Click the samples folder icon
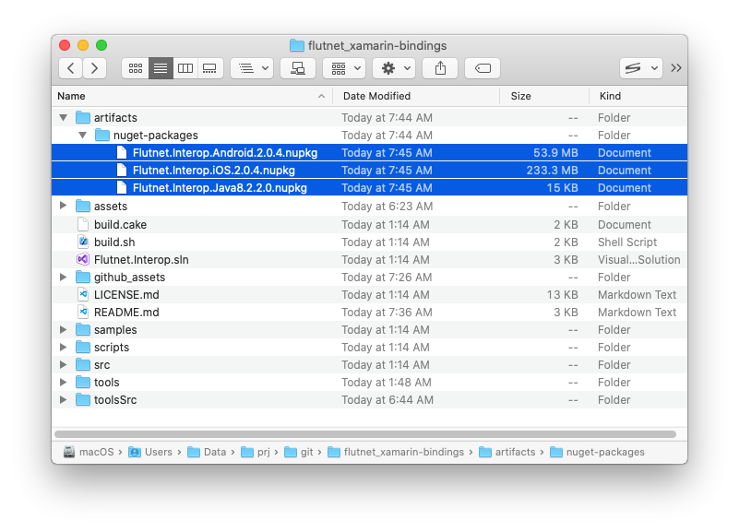739x532 pixels. (83, 329)
